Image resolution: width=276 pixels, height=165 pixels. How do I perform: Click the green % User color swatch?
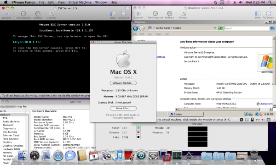point(138,128)
